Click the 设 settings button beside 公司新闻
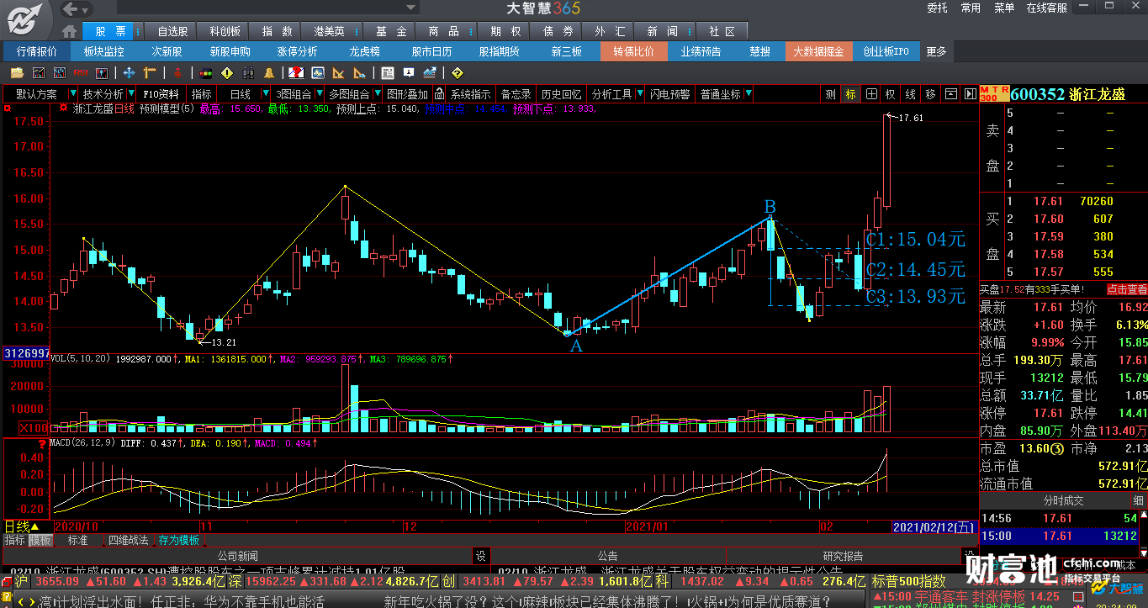Viewport: 1148px width, 608px height. tap(480, 556)
